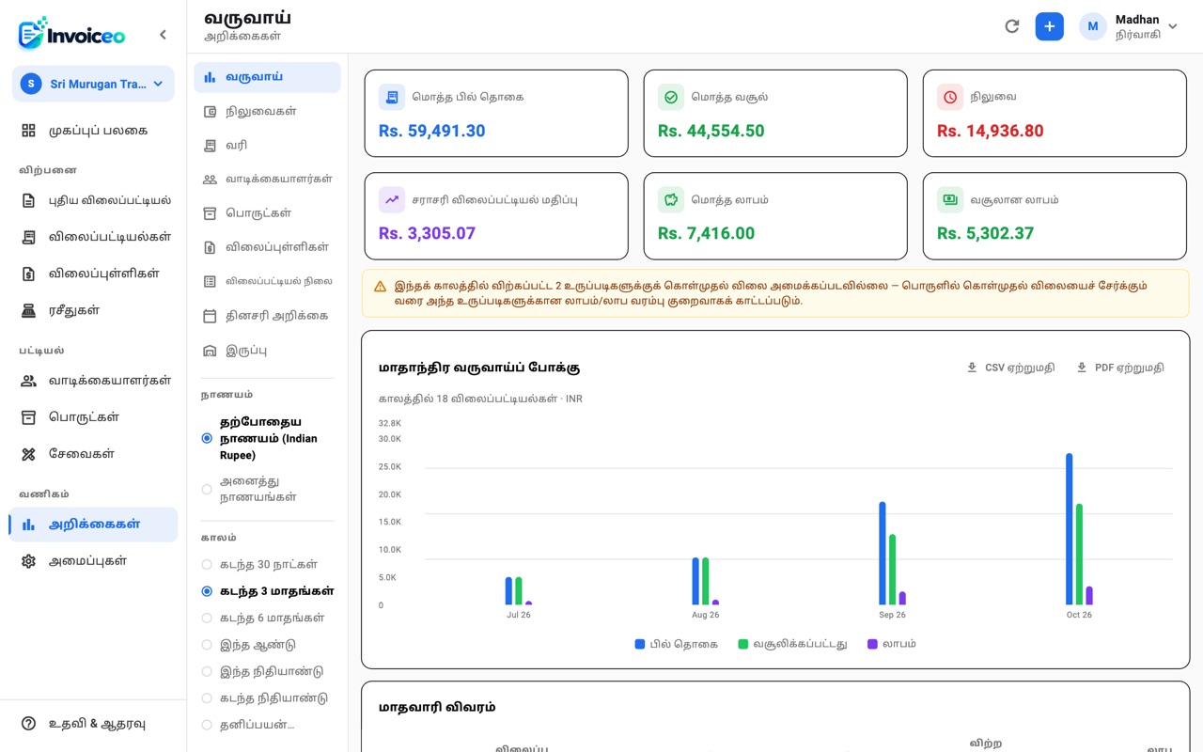This screenshot has height=752, width=1203.
Task: Click the வசூலான லாபம் cash icon
Action: [x=950, y=199]
